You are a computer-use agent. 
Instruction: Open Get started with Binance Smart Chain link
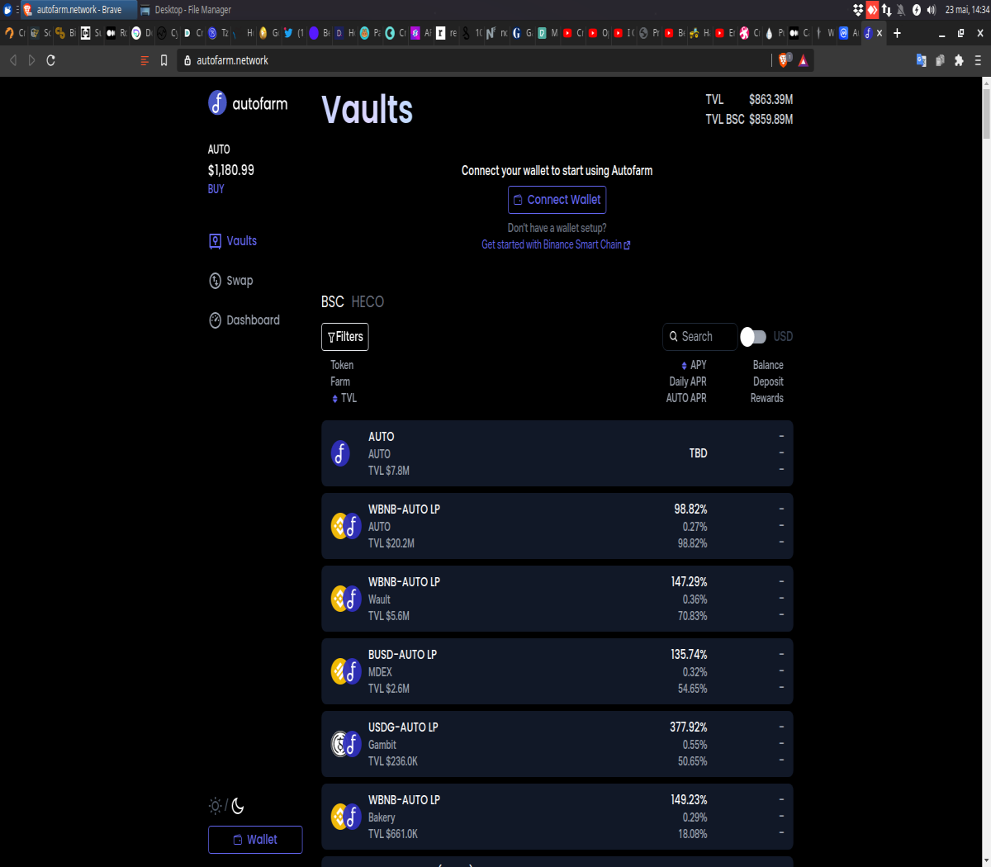[556, 244]
